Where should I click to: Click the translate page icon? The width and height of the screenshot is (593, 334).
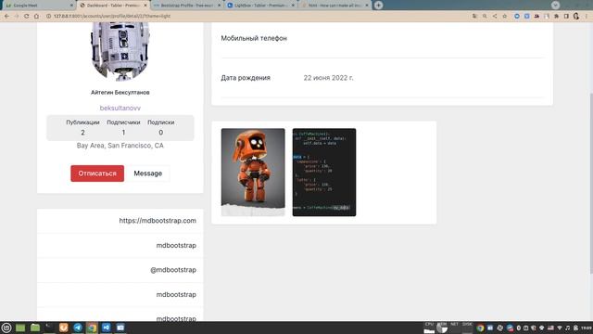pyautogui.click(x=474, y=17)
